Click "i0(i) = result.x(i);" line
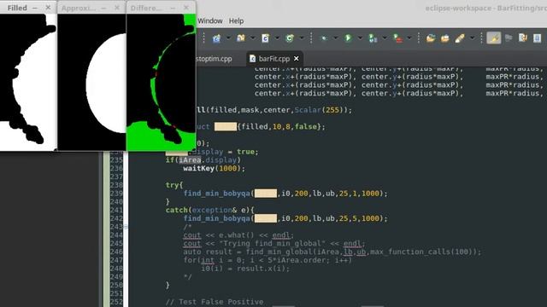Screen dimensions: 547x307 245,269
